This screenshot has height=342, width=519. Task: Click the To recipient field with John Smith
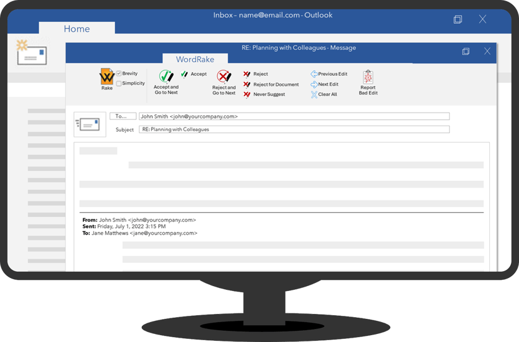(x=294, y=116)
